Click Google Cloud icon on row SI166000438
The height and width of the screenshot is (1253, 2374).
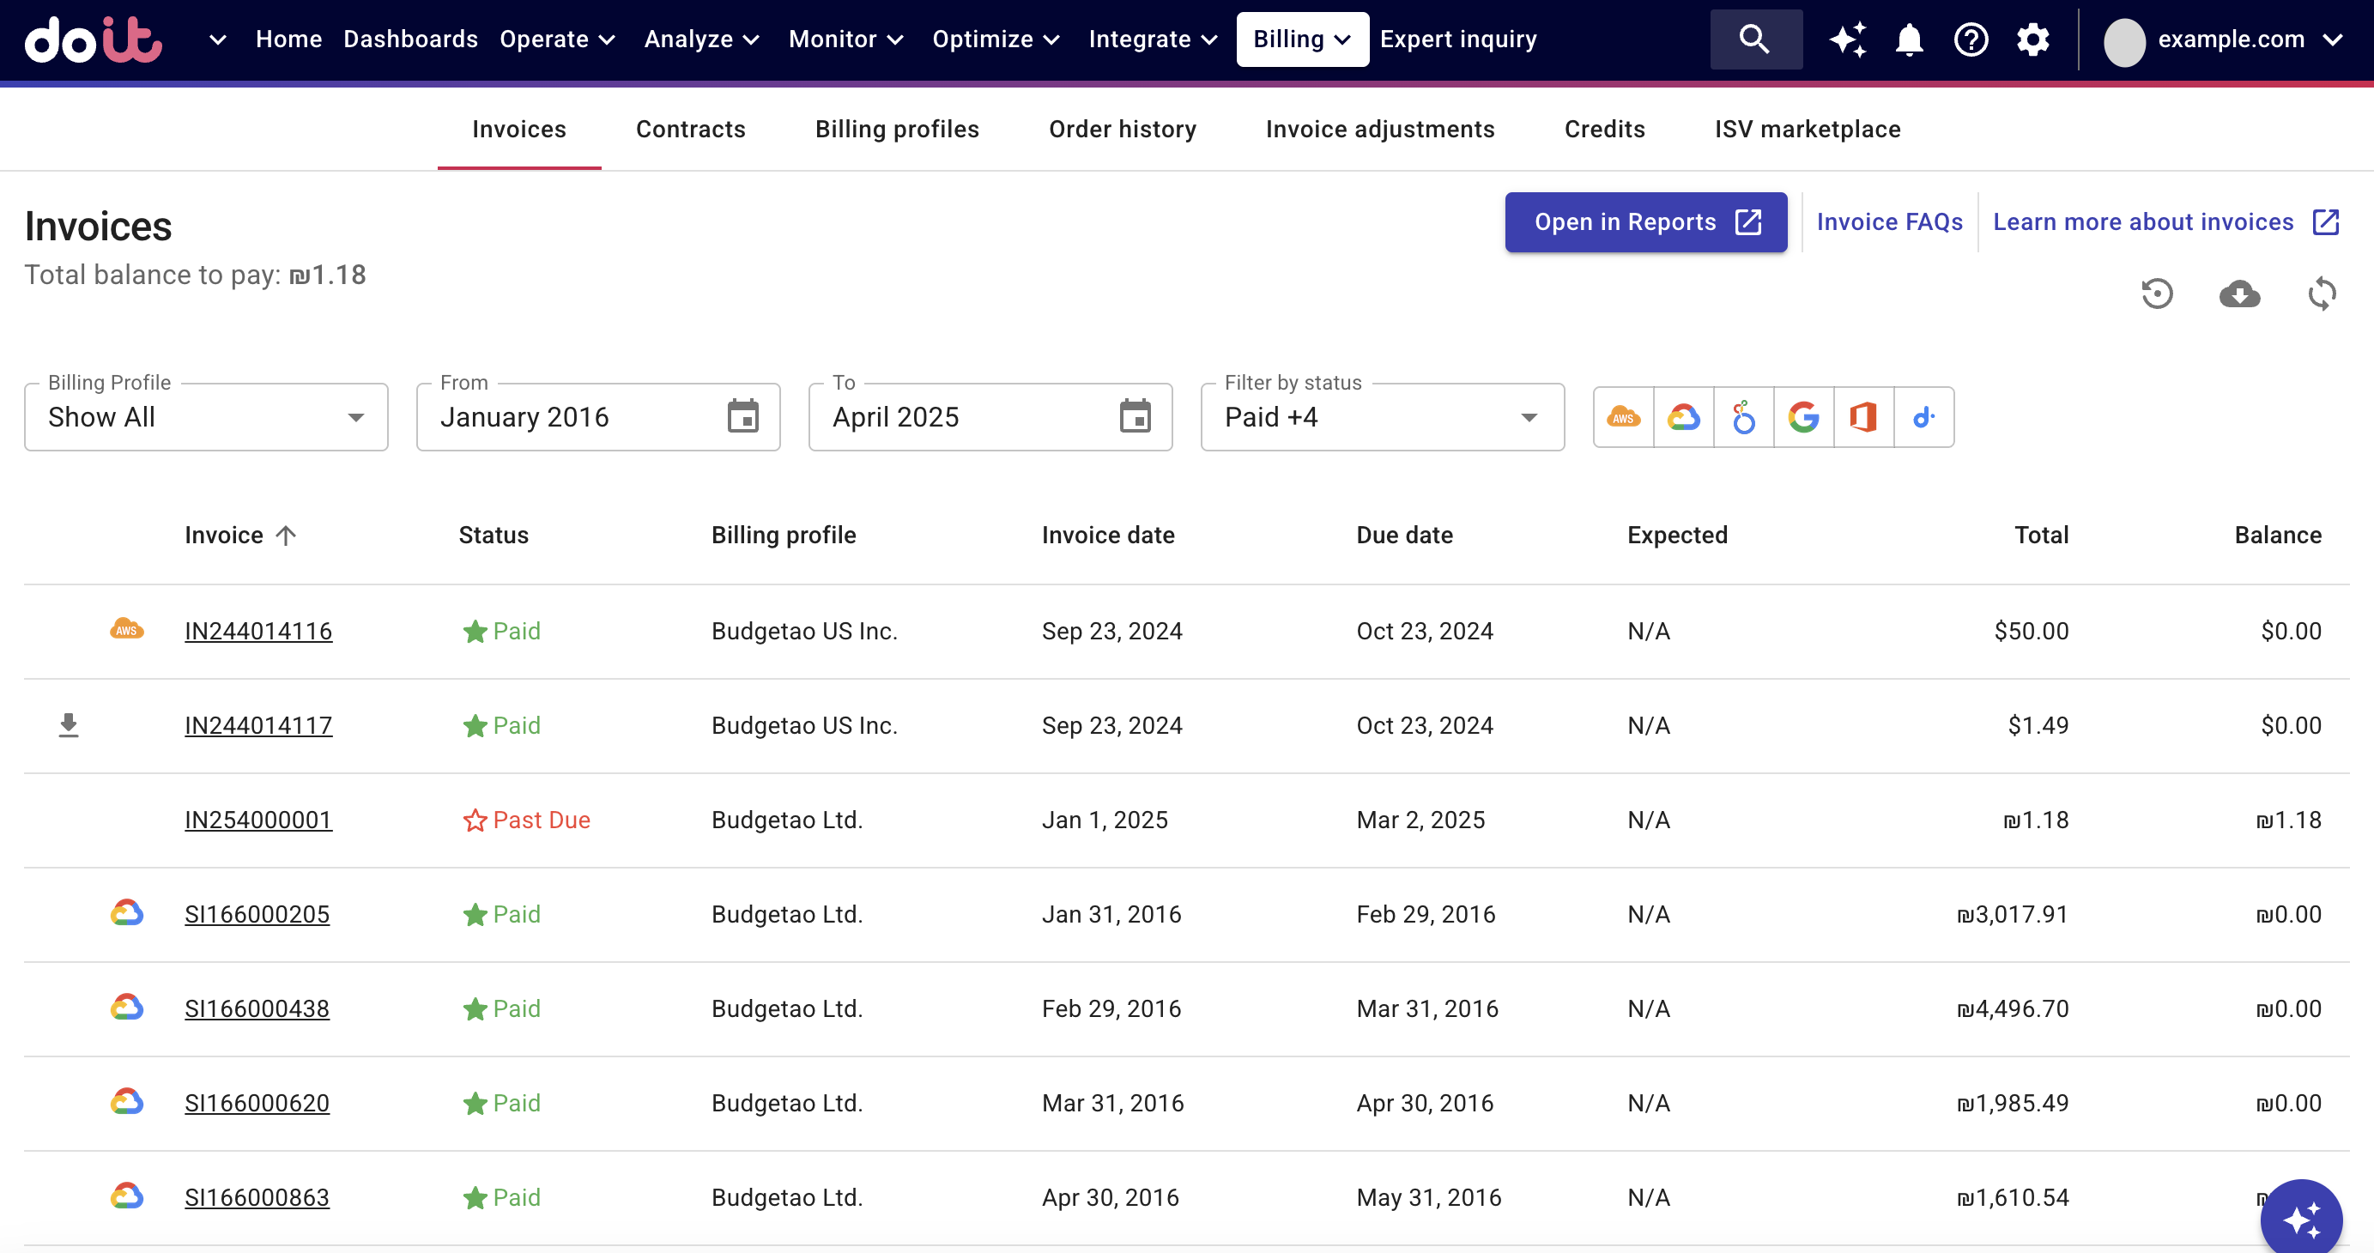pos(126,1007)
